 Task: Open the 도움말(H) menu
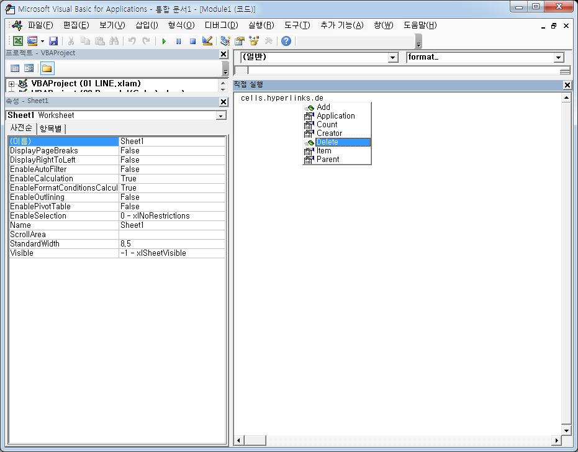420,25
